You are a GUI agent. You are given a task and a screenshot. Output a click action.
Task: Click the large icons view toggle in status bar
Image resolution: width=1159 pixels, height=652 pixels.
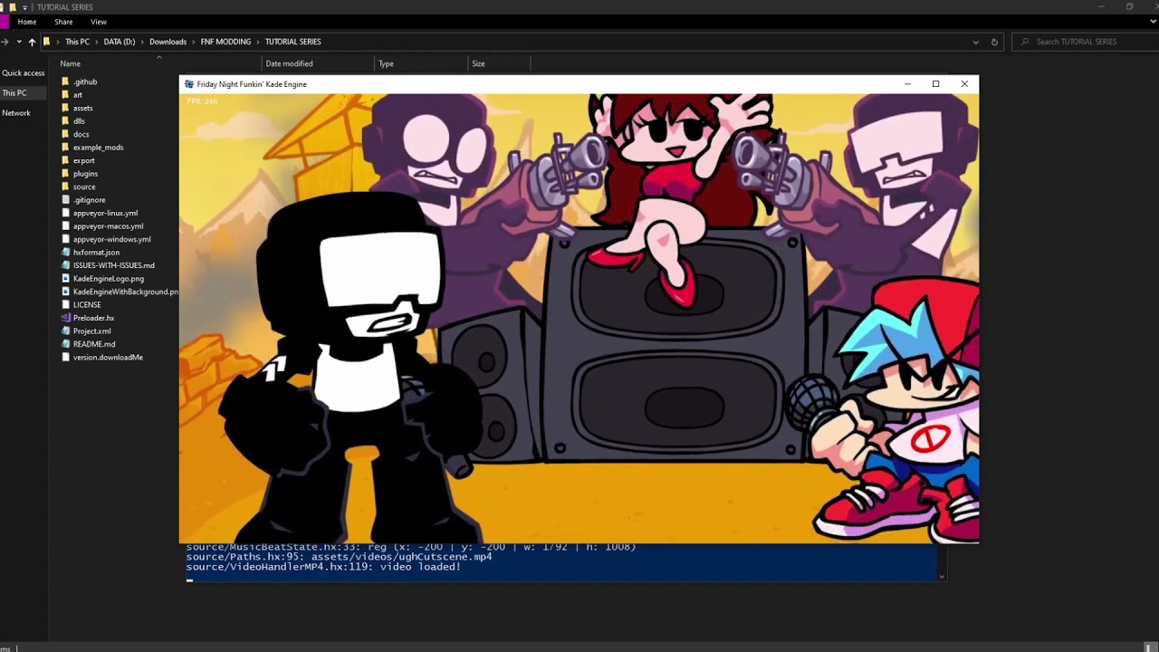[x=1151, y=647]
